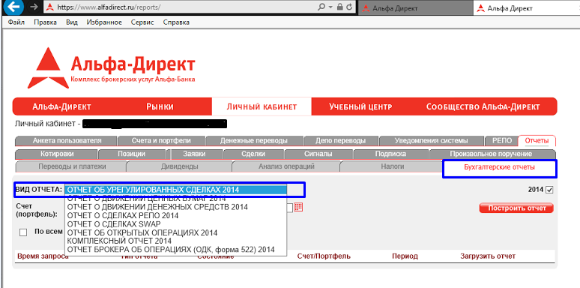Select Бухгалтерские отчеты subtab

(499, 167)
